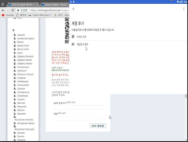Click the camera icon beside 바코드 스캔
This screenshot has height=142, width=188.
pos(73,36)
